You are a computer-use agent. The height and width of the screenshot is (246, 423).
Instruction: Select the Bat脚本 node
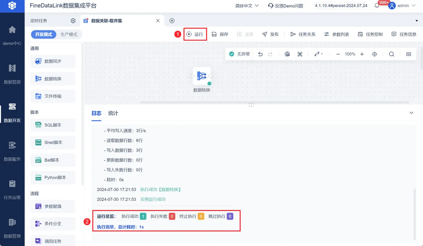coord(53,160)
